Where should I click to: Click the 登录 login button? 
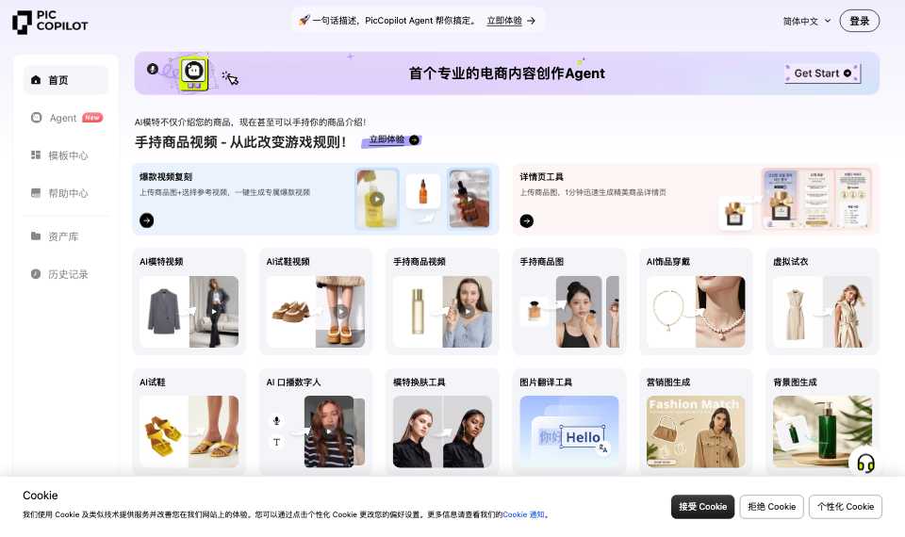tap(859, 21)
